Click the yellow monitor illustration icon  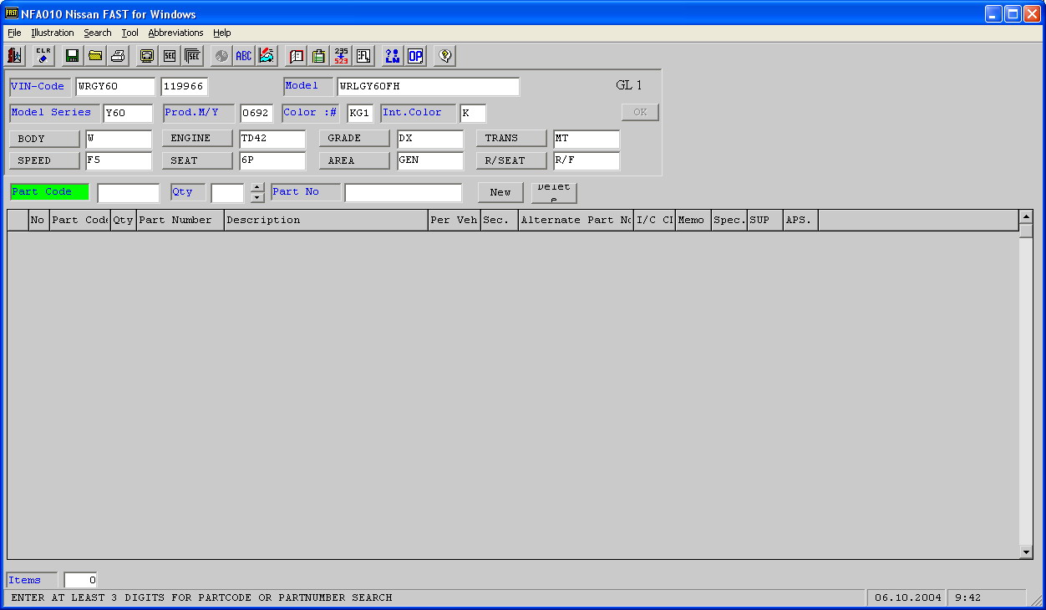point(146,56)
